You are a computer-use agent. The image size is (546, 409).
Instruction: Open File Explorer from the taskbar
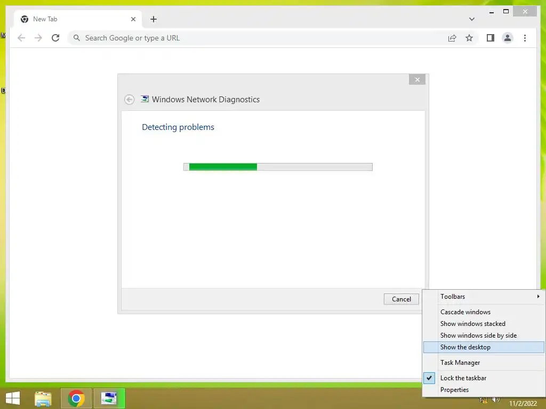tap(43, 398)
